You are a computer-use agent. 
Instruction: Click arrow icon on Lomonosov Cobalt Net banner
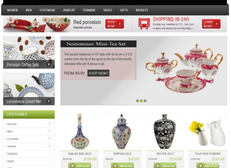pos(49,101)
